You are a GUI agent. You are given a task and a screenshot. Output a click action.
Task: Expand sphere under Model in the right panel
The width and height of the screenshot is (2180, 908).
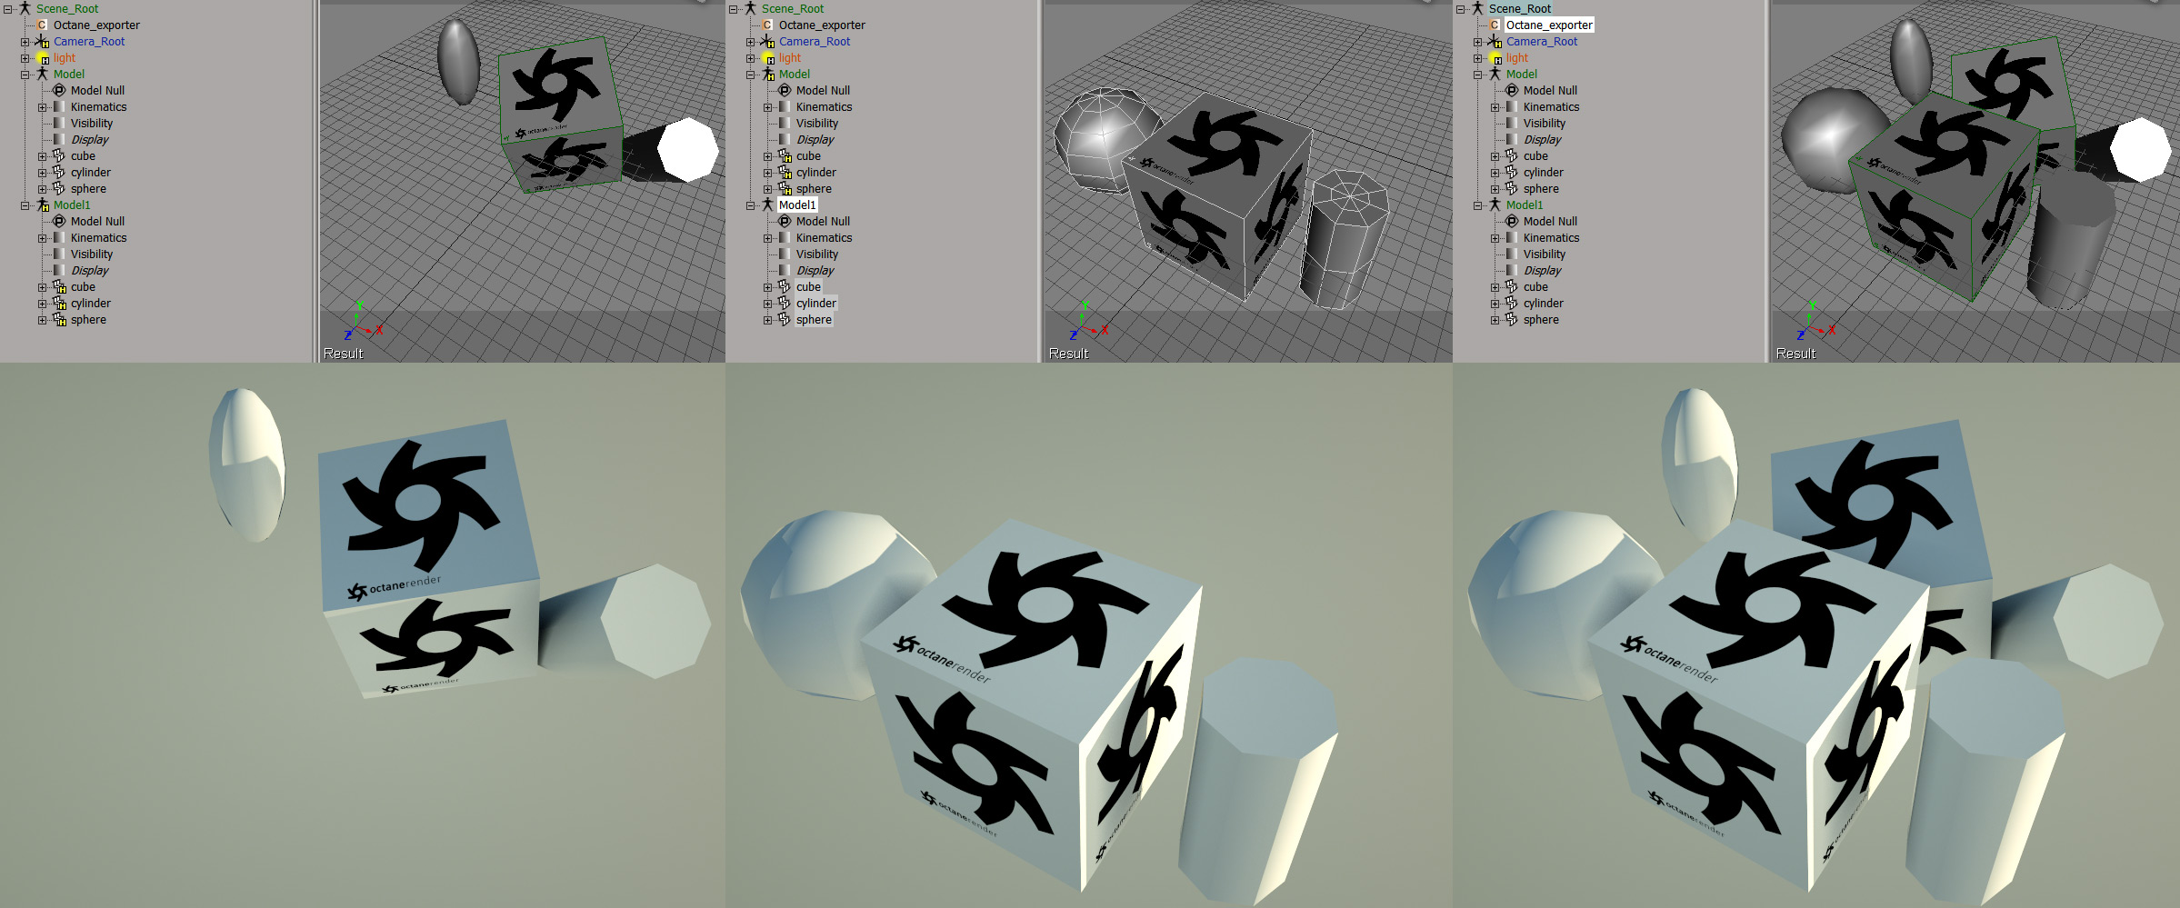pos(1495,189)
